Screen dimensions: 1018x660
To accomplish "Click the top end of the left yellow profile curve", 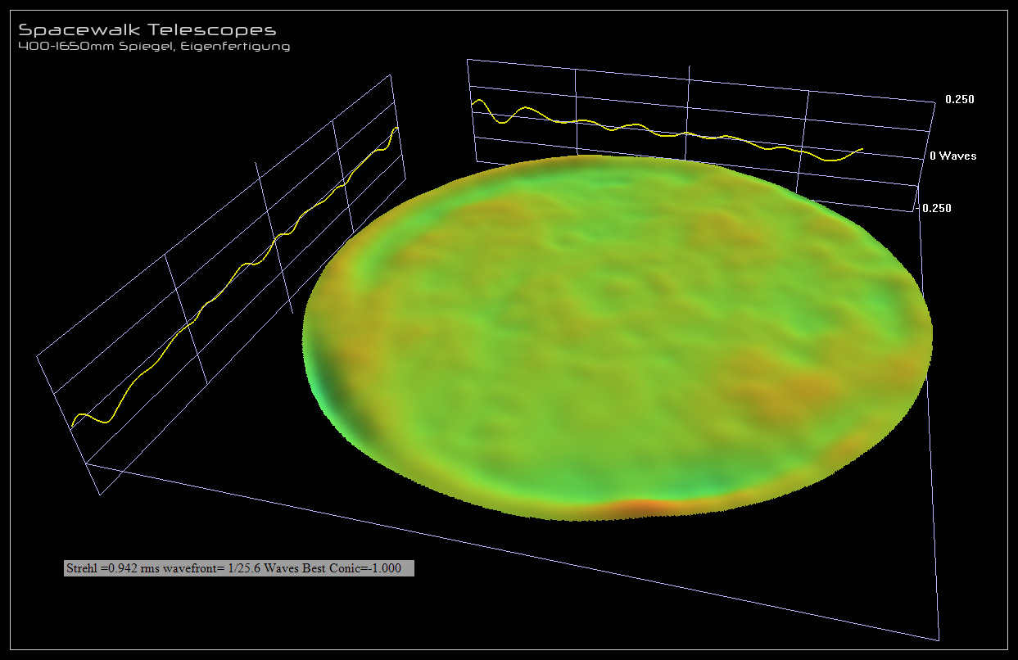I will pyautogui.click(x=397, y=129).
